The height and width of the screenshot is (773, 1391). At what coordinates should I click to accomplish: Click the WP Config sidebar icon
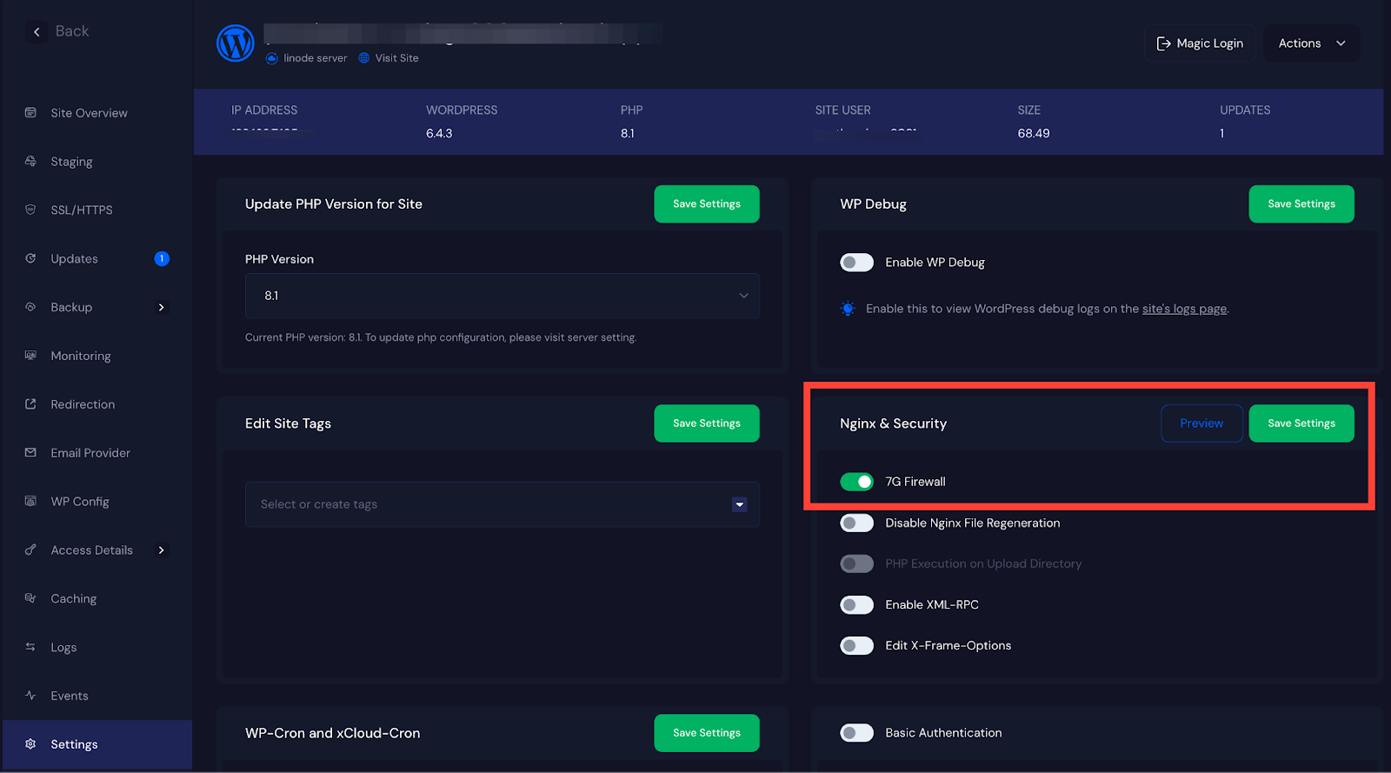30,502
